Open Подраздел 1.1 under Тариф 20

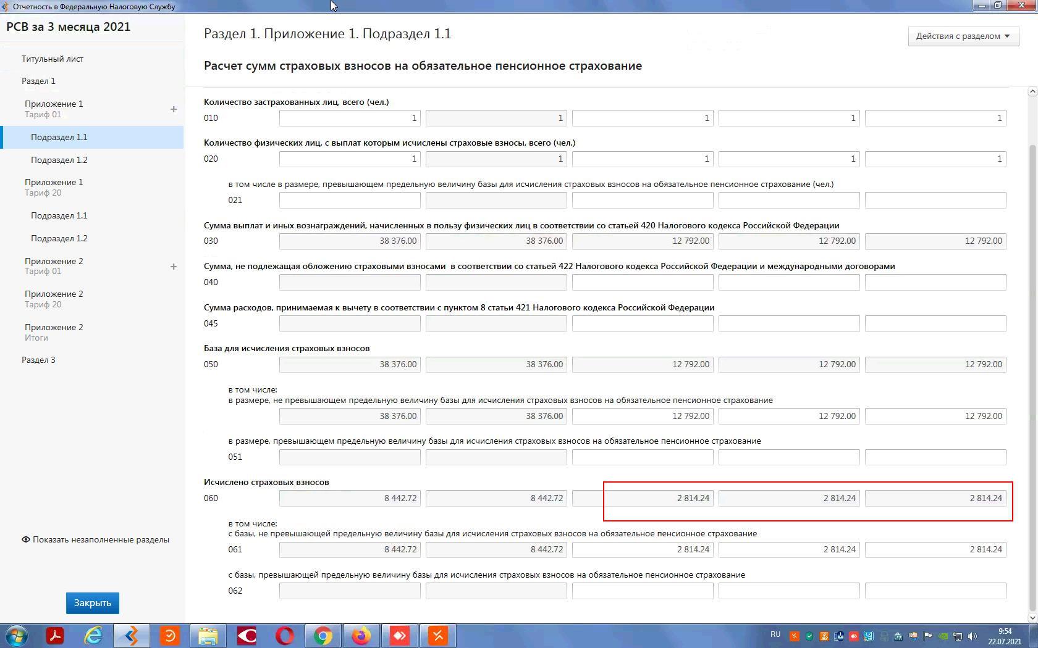(59, 215)
